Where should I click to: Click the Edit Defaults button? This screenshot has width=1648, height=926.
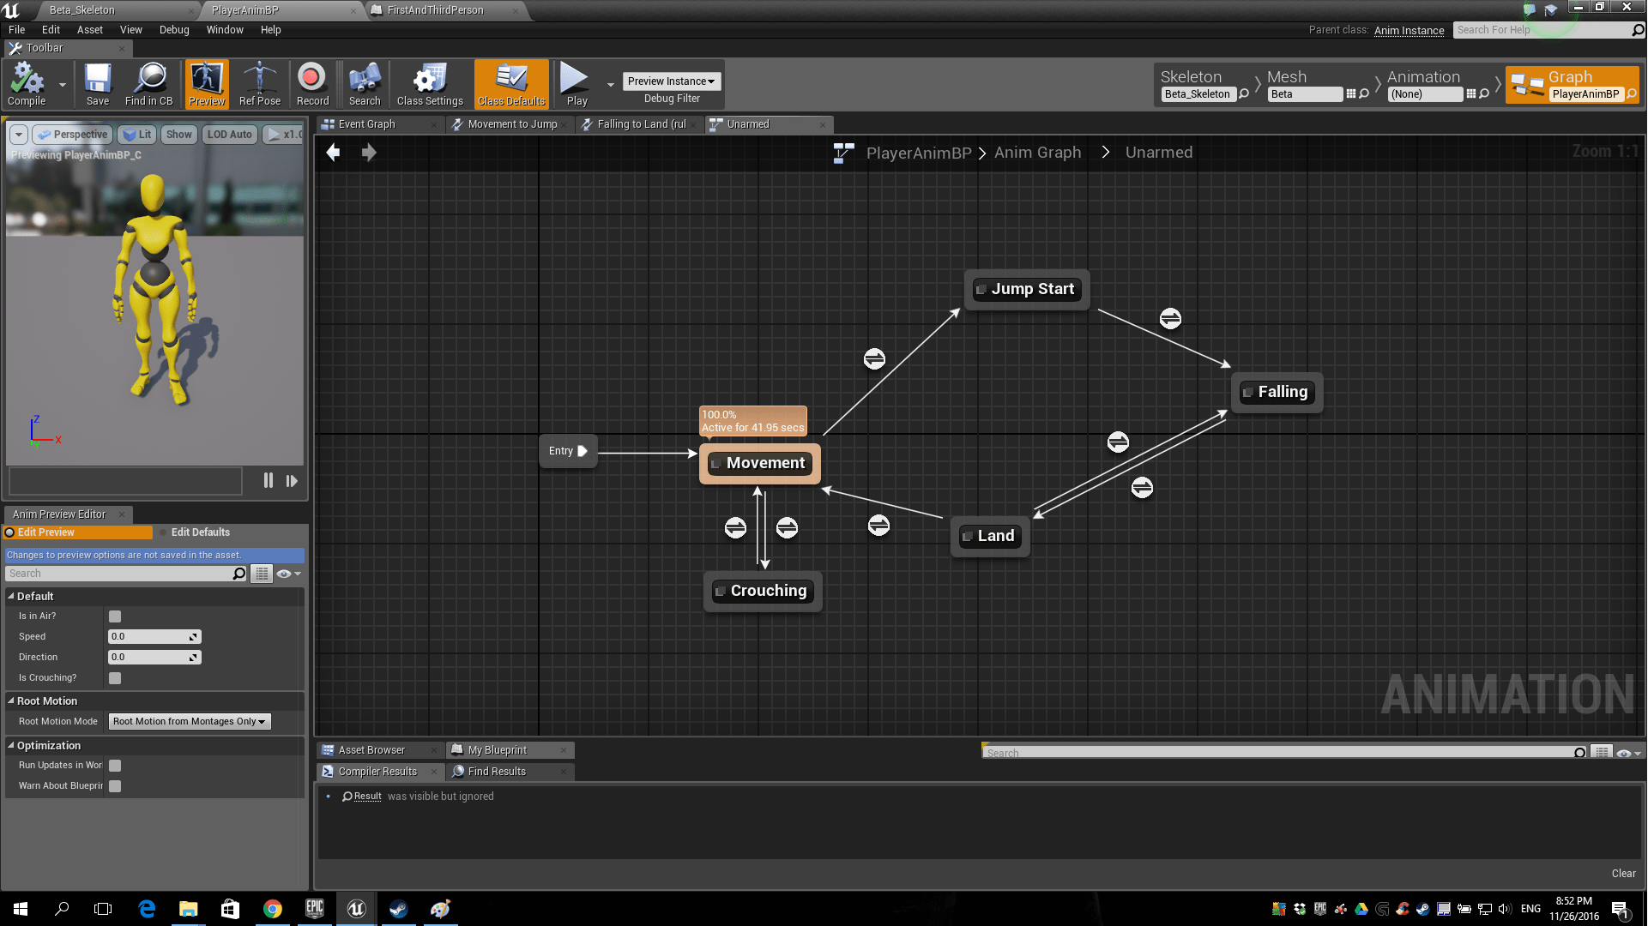point(200,532)
